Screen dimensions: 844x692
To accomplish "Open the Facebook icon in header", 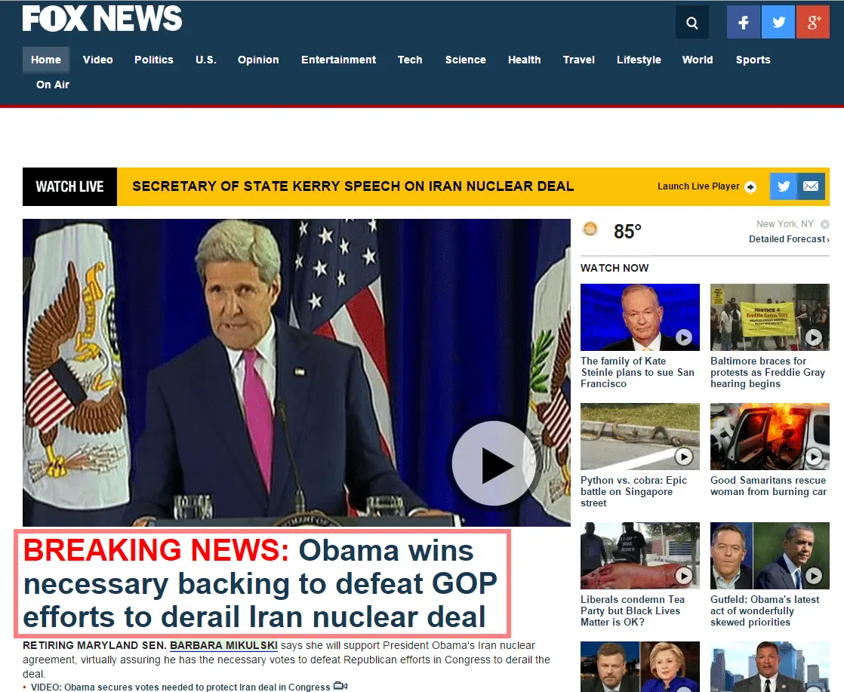I will pos(744,23).
